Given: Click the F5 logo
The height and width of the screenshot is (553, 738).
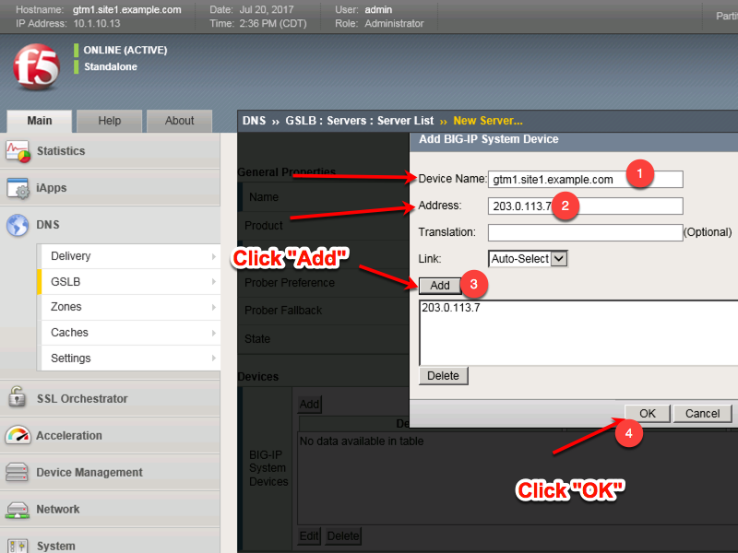Looking at the screenshot, I should point(37,66).
